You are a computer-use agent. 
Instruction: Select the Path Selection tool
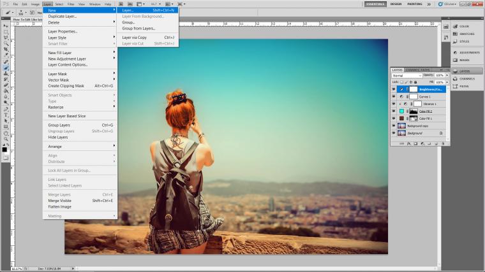[6, 121]
